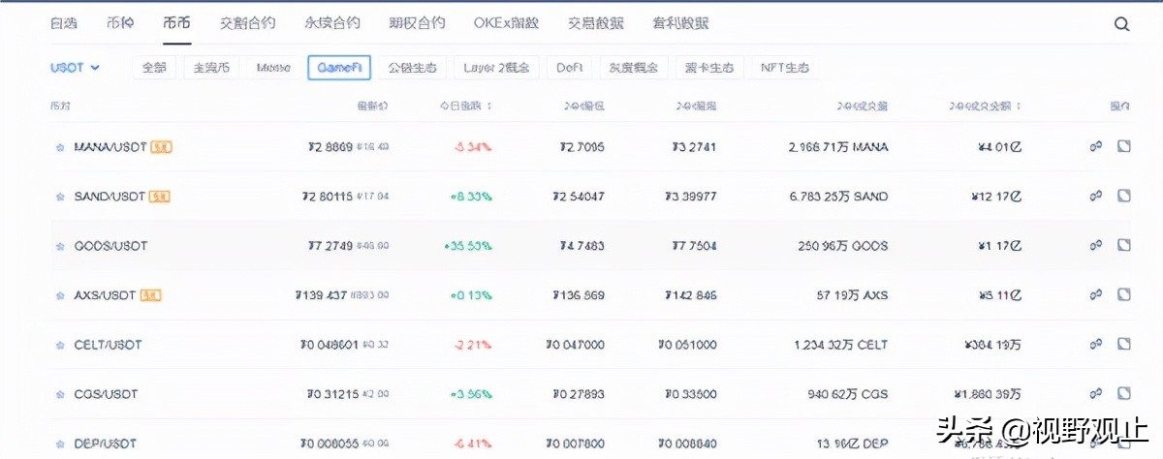The width and height of the screenshot is (1163, 459).
Task: Select the 全部 category filter
Action: click(x=153, y=68)
